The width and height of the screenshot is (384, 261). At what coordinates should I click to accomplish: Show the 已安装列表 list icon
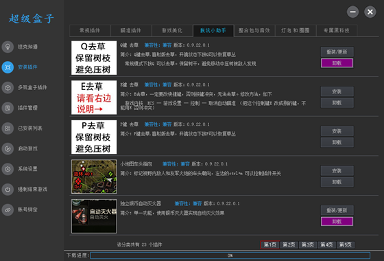pyautogui.click(x=8, y=128)
